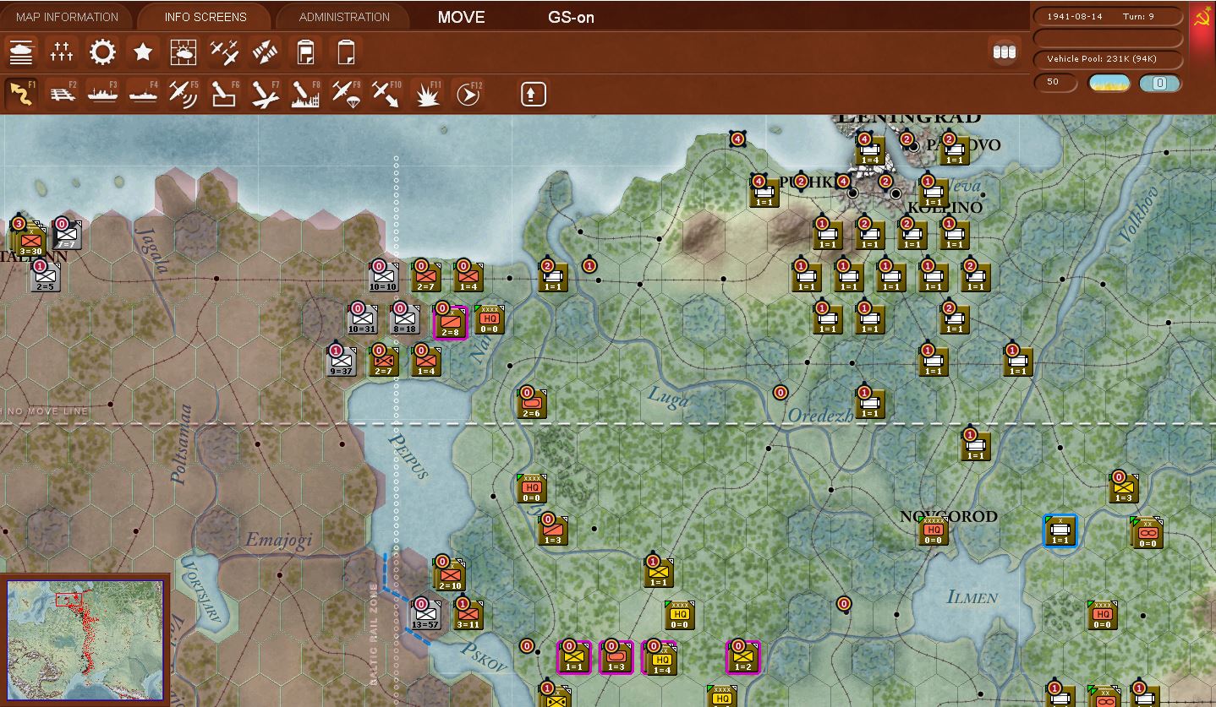The height and width of the screenshot is (707, 1216).
Task: Select the grey 8=18 unit
Action: coord(404,319)
